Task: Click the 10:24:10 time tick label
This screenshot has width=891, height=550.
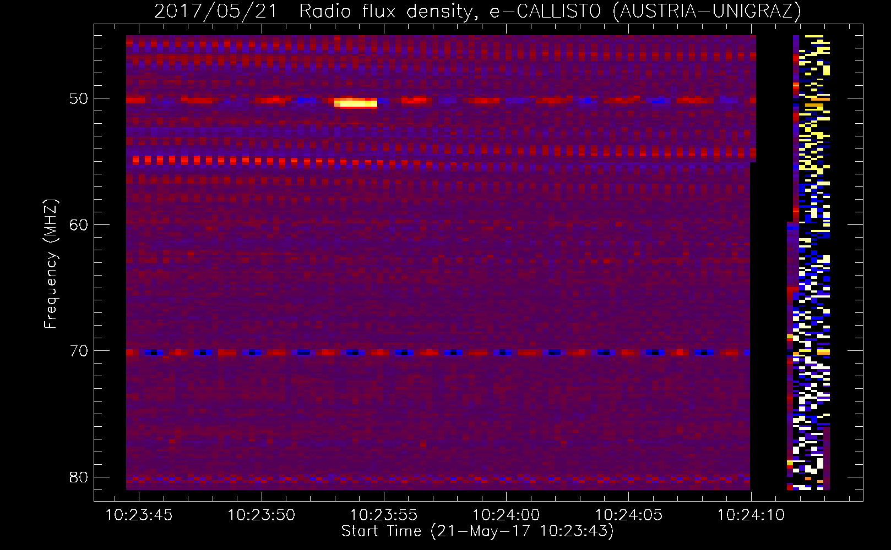Action: coord(751,515)
